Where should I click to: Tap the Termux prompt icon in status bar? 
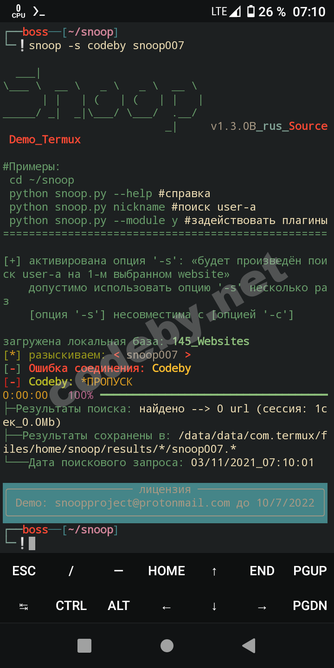click(x=39, y=11)
